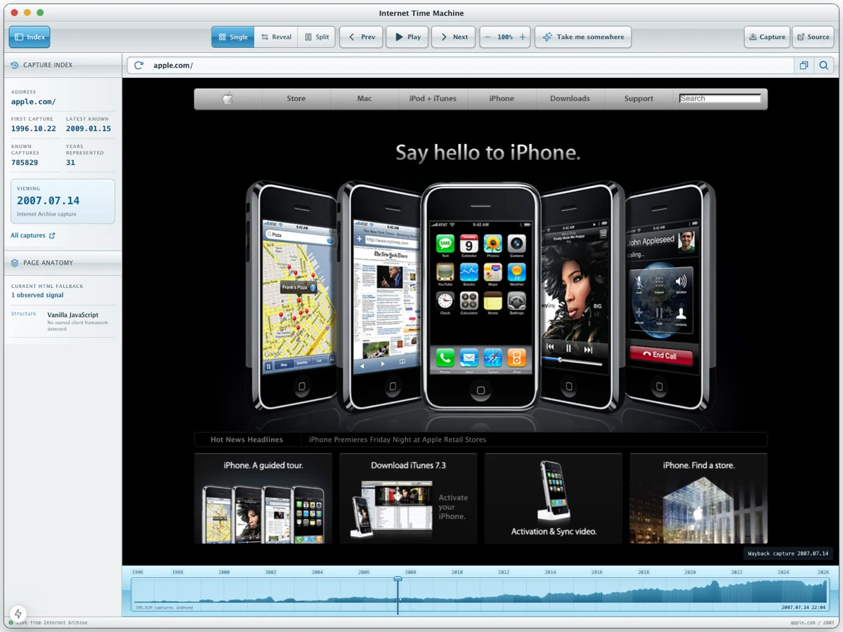This screenshot has height=632, width=843.
Task: Switch to Reveal view mode
Action: tap(276, 37)
